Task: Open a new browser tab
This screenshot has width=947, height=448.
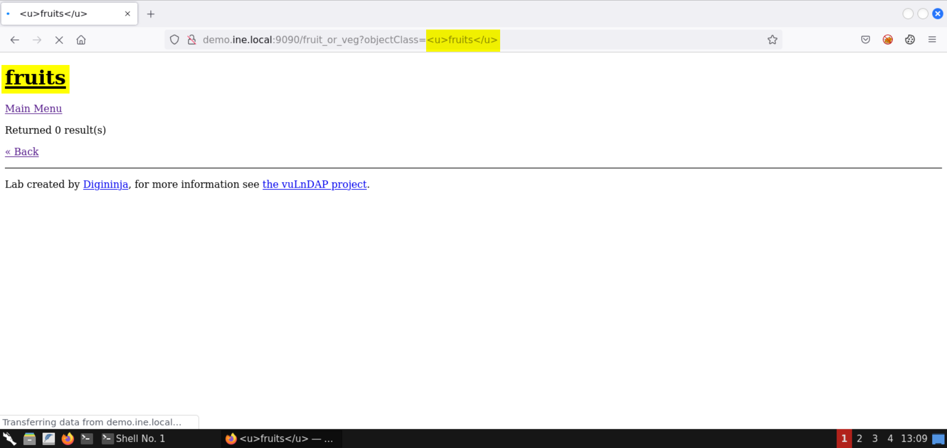Action: tap(151, 14)
